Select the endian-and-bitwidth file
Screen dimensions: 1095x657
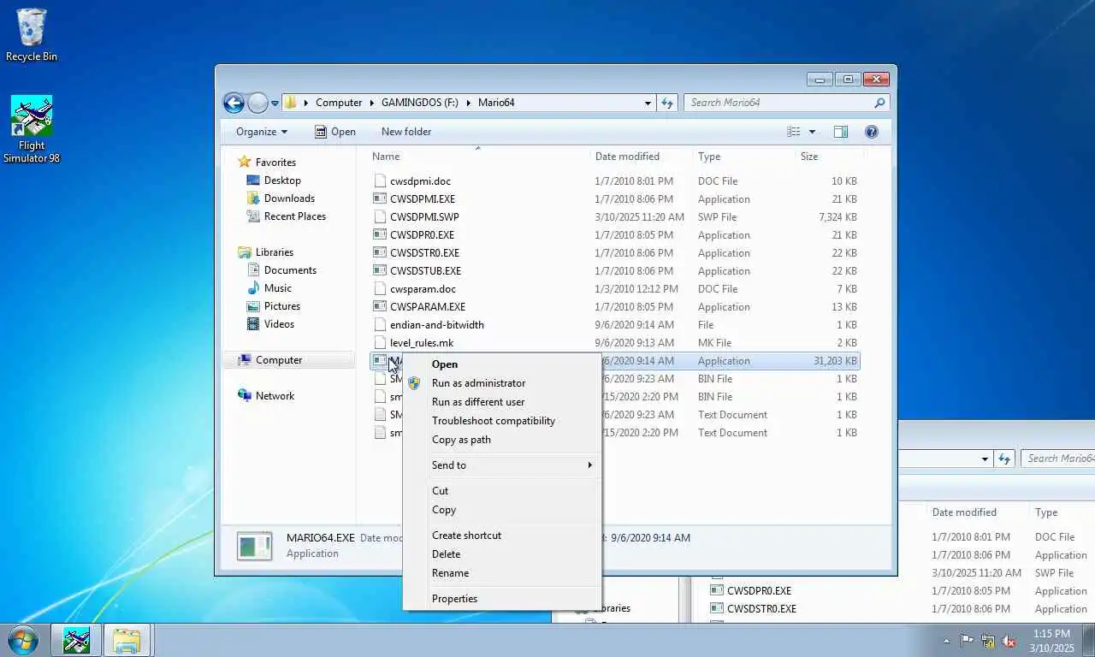[x=437, y=325]
